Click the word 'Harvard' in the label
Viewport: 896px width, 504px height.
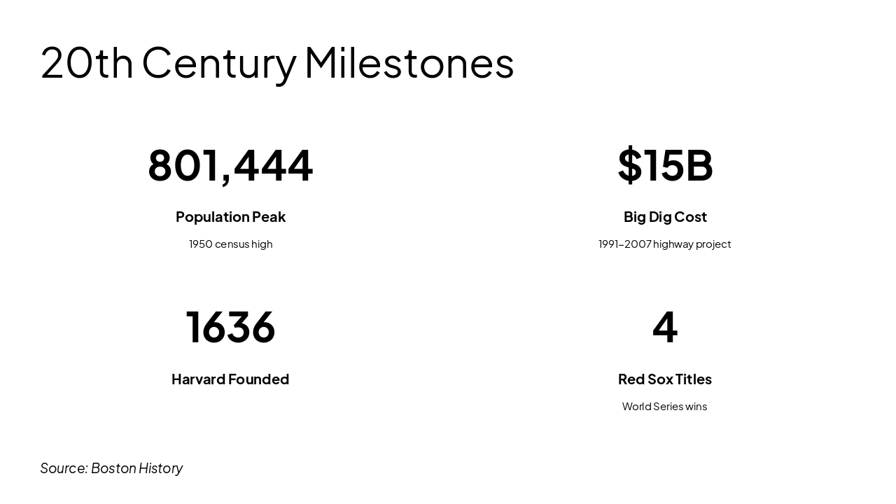coord(198,379)
